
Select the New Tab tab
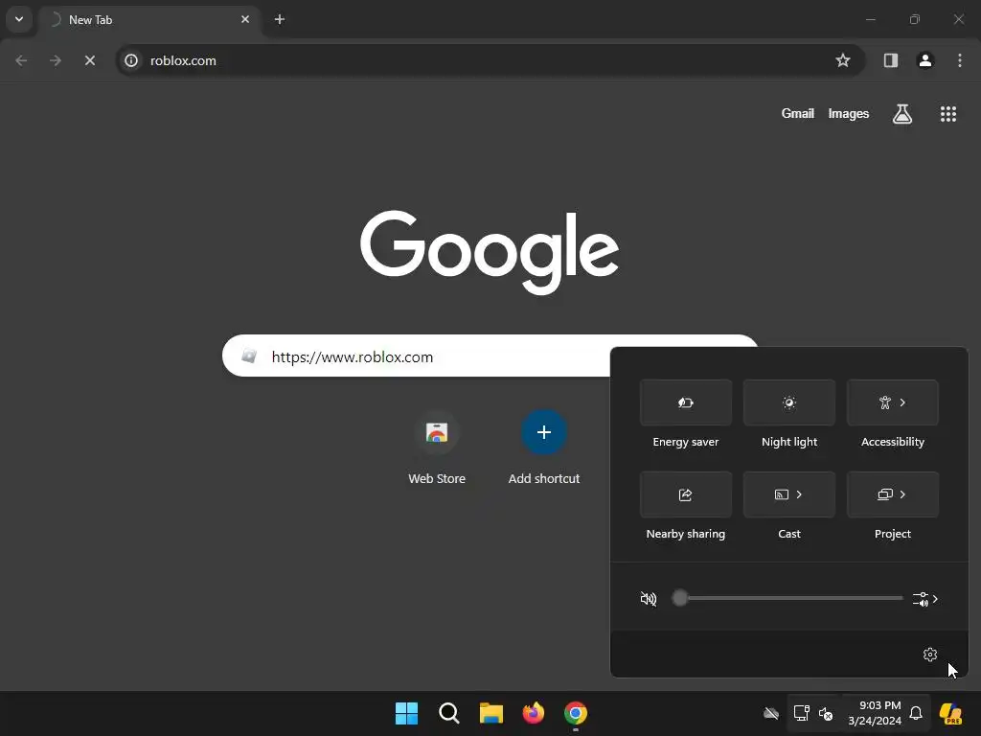[149, 19]
